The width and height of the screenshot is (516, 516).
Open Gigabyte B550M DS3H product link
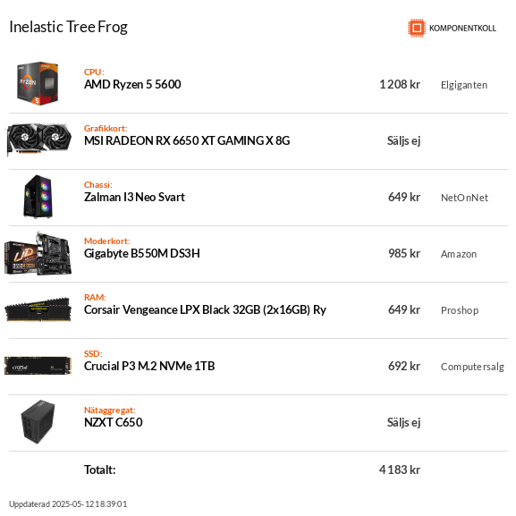[x=142, y=254]
